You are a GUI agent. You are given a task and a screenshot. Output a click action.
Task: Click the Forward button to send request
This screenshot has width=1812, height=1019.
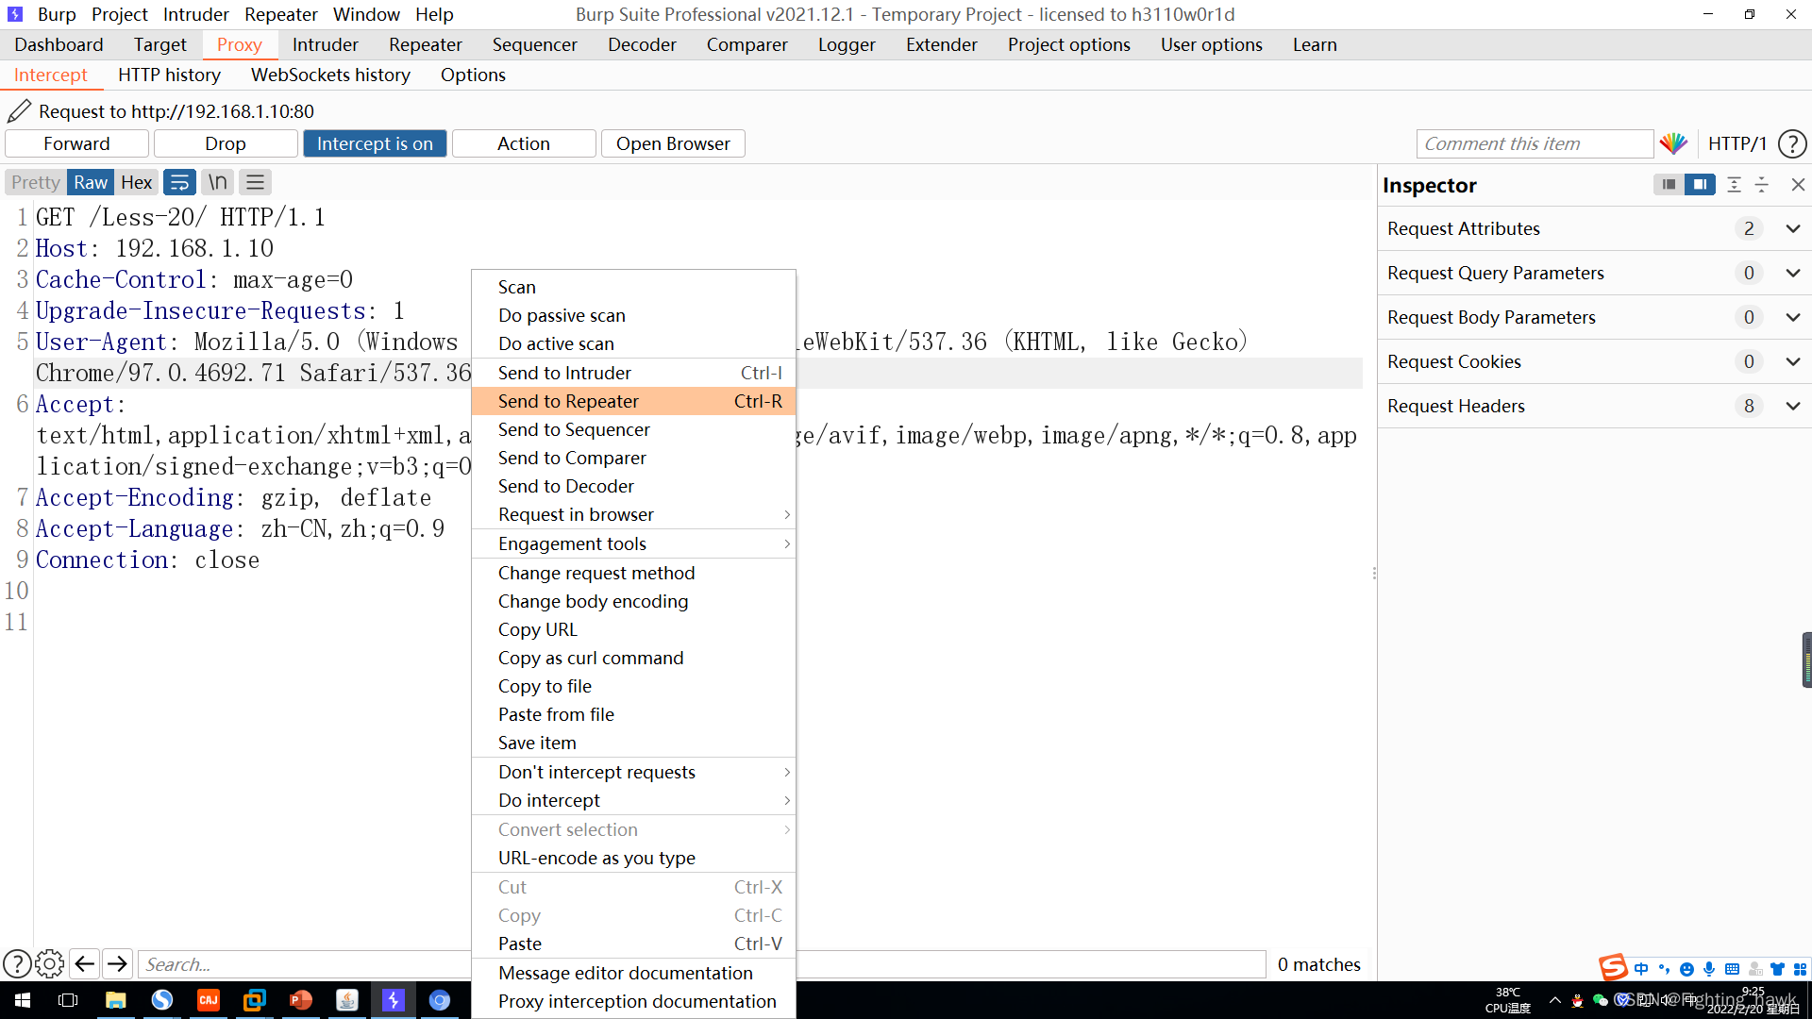(x=77, y=142)
